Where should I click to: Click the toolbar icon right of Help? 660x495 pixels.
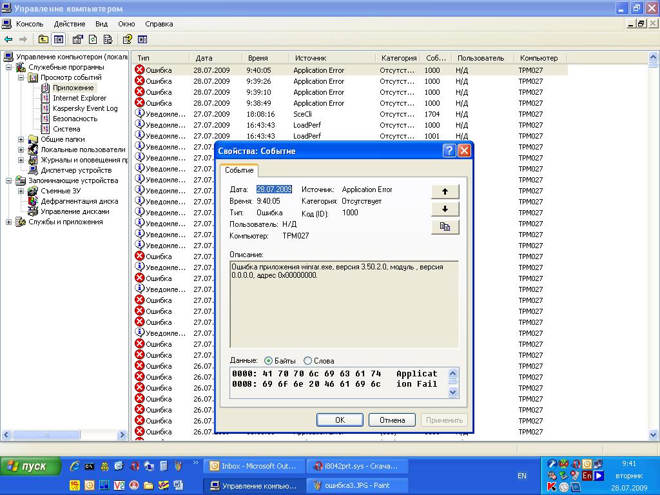(142, 39)
